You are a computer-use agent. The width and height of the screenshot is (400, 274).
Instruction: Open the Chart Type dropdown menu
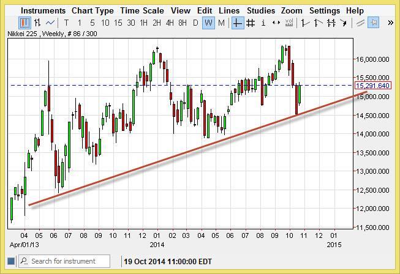[92, 10]
